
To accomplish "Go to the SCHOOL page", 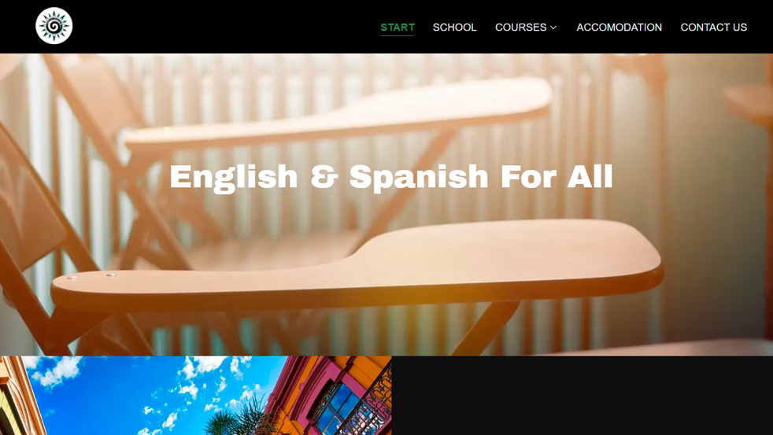I will pyautogui.click(x=454, y=27).
